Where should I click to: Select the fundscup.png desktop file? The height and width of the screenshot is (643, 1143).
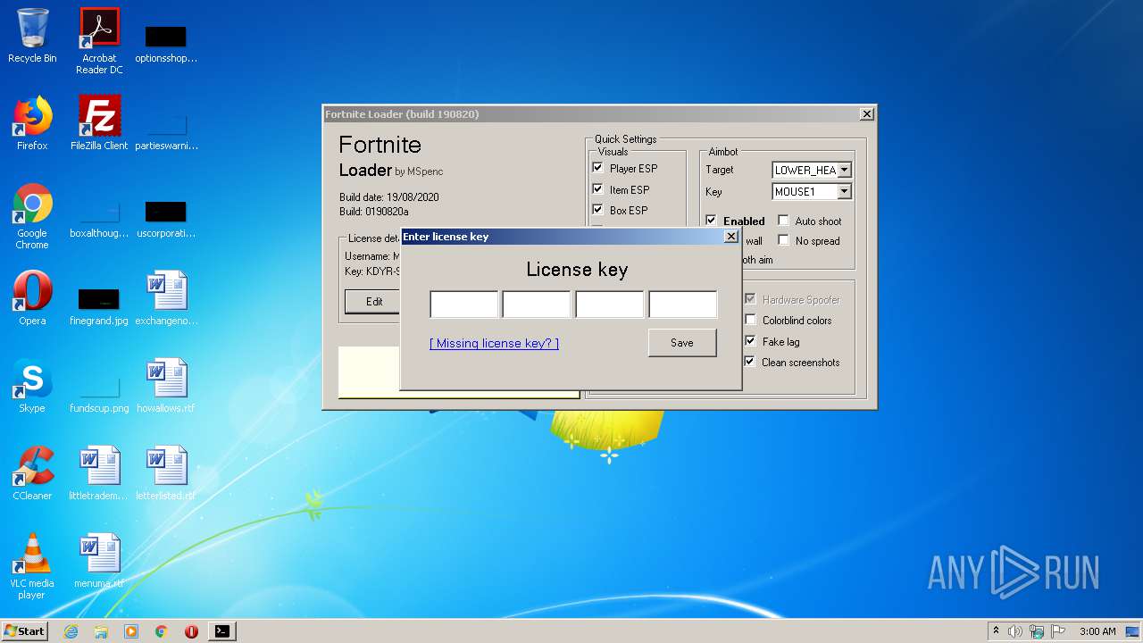[x=99, y=393]
